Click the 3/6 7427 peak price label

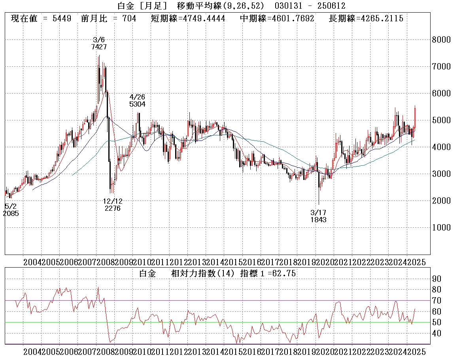98,43
